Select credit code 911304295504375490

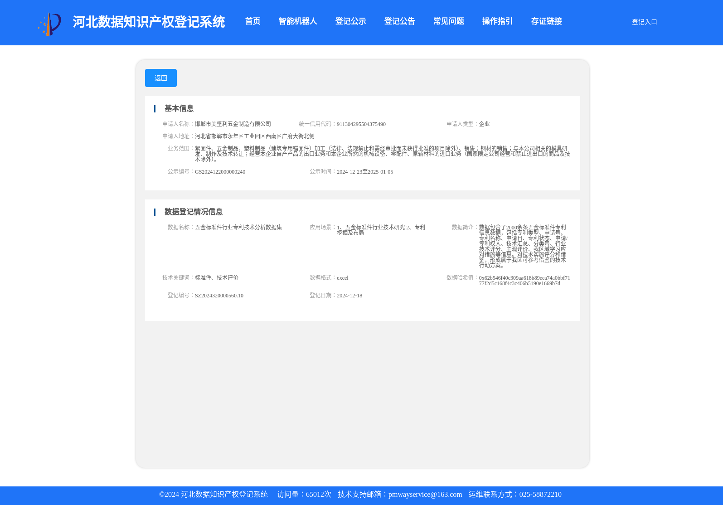point(361,124)
